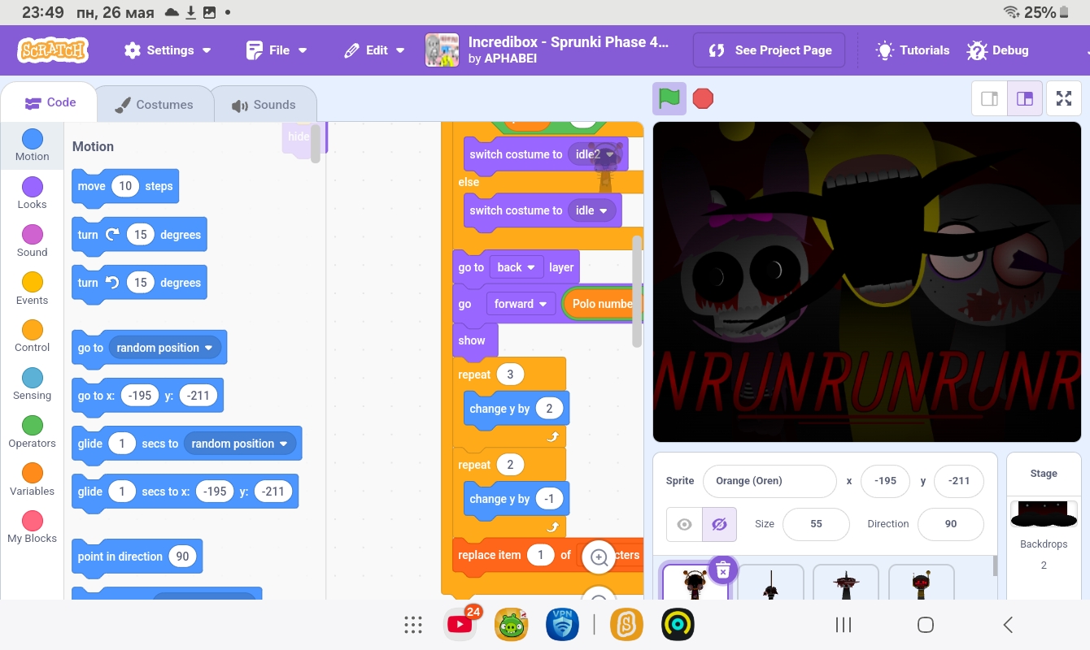Image resolution: width=1090 pixels, height=650 pixels.
Task: Open costume 'idle2' dropdown
Action: (596, 154)
